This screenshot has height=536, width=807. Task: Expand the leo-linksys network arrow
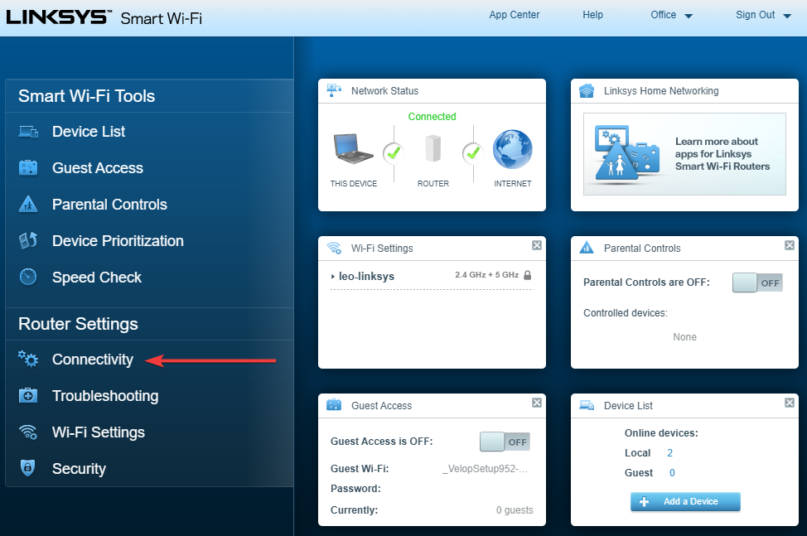(333, 277)
